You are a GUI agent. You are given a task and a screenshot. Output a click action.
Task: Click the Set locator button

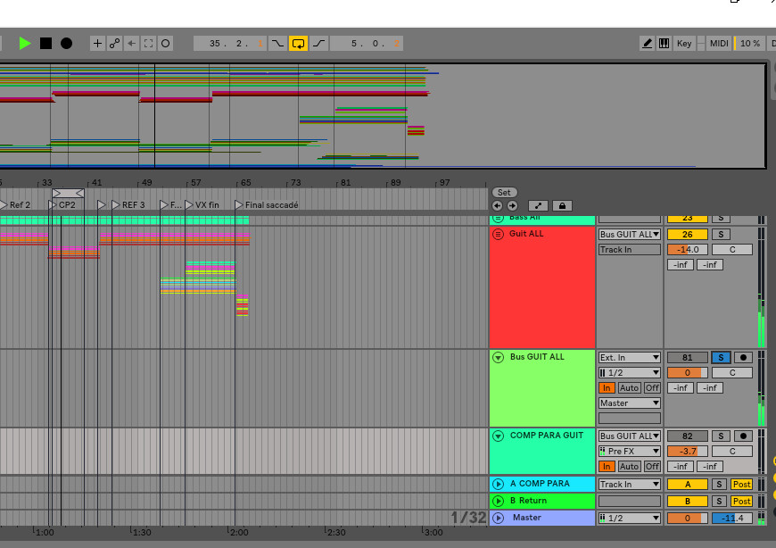(x=504, y=193)
